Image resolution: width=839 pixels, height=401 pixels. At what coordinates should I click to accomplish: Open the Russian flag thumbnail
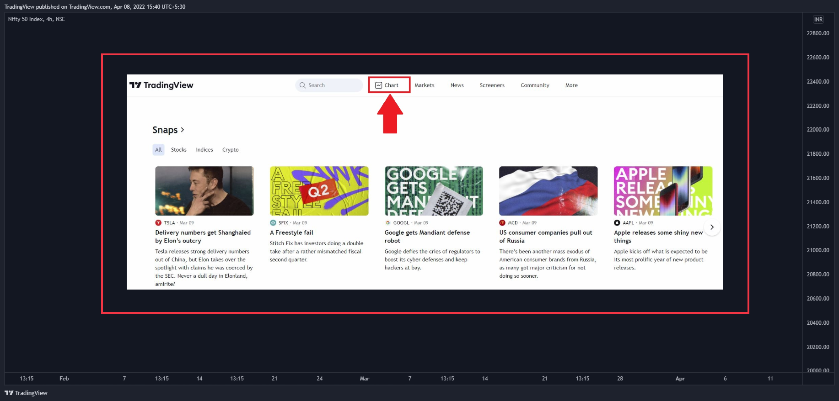click(549, 191)
